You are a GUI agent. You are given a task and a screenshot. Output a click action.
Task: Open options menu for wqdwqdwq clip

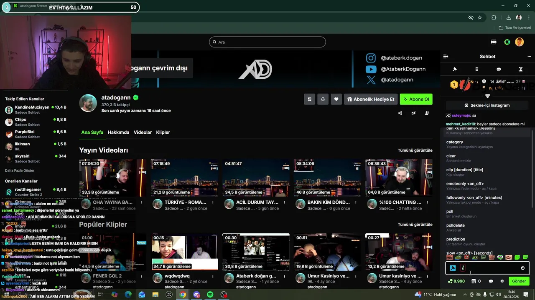(213, 276)
